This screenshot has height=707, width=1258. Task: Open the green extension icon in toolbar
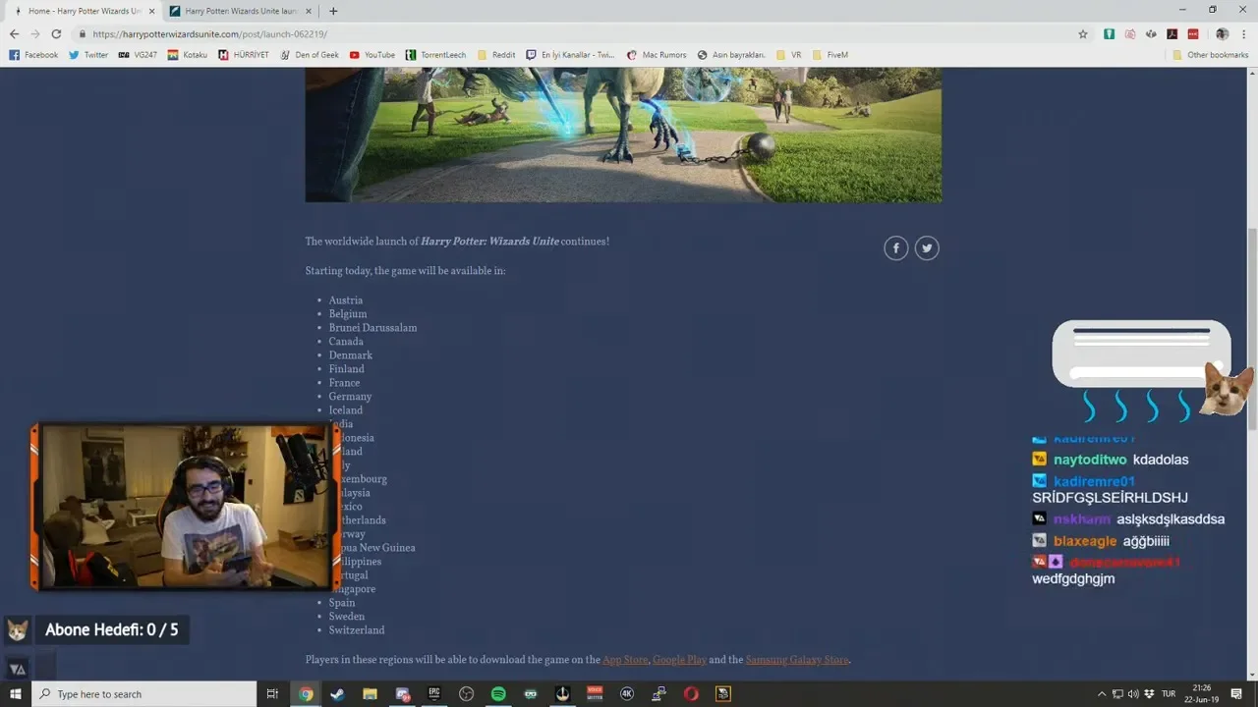tap(1109, 33)
